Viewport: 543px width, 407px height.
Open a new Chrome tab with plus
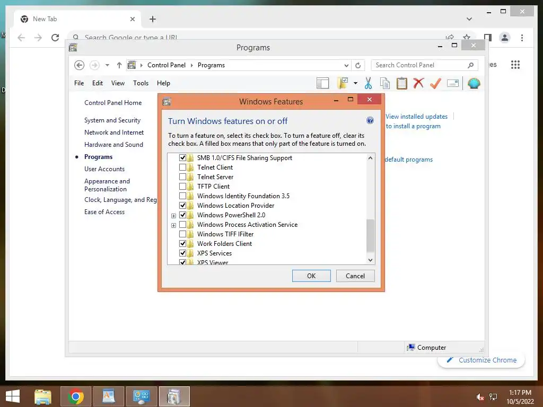coord(153,19)
